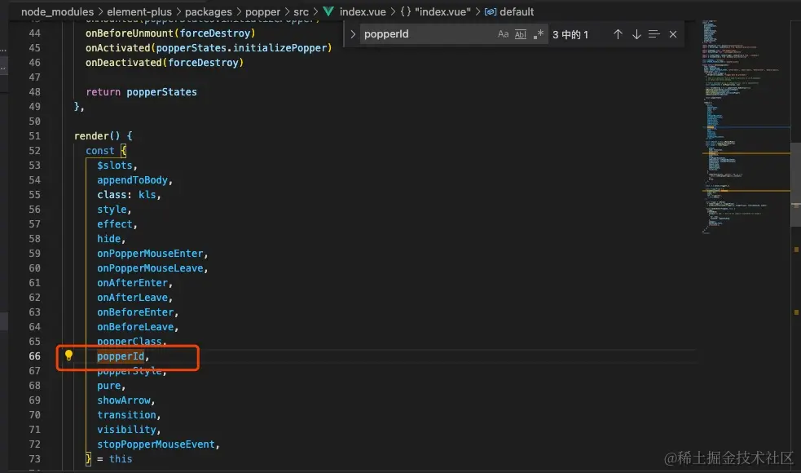801x473 pixels.
Task: Toggle Find in Selection icon
Action: [654, 34]
